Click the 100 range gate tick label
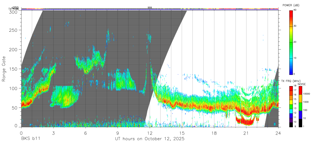The image size is (313, 144). coord(14,88)
